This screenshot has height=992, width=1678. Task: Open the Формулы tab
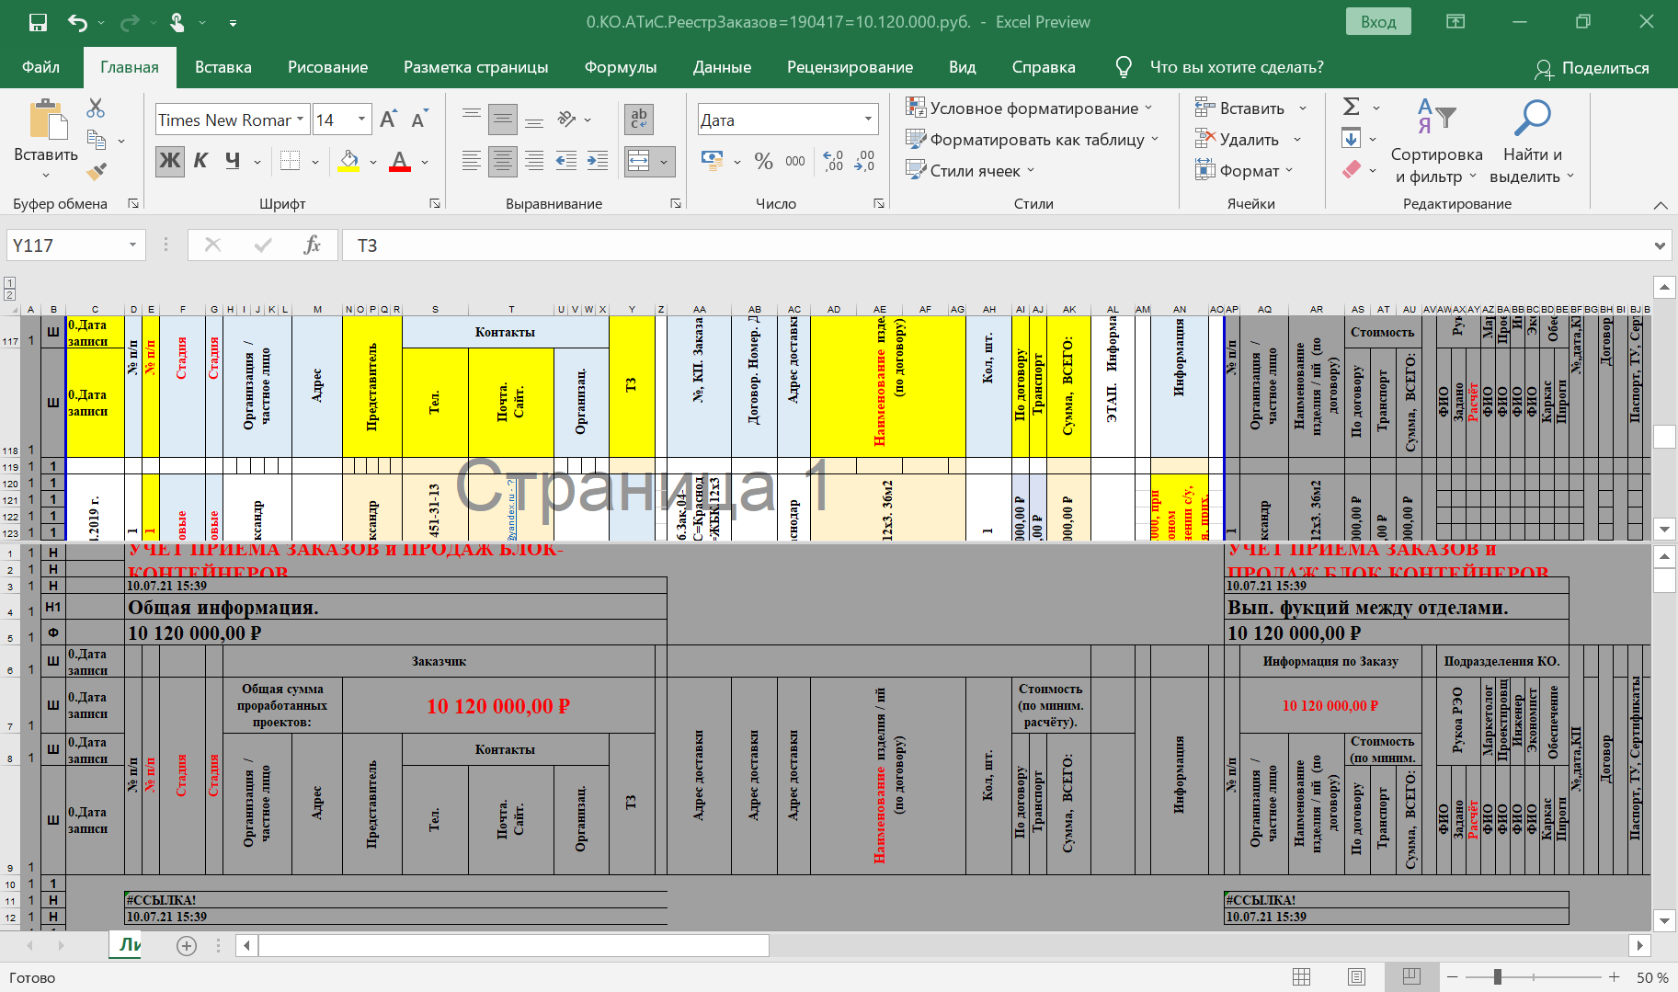click(x=621, y=67)
